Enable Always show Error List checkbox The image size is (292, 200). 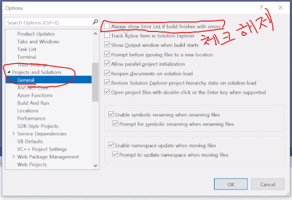pyautogui.click(x=107, y=26)
